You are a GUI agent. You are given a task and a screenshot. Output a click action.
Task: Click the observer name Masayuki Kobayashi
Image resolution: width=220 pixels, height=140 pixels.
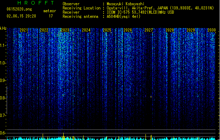(x=126, y=4)
